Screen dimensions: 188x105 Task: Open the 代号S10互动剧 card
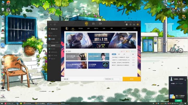click(x=98, y=57)
